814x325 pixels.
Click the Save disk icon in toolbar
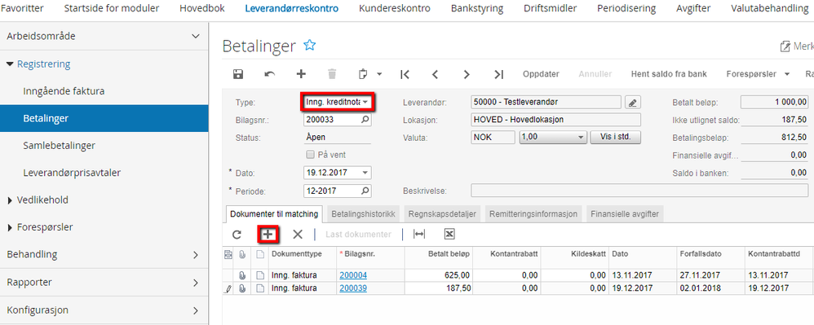click(238, 74)
